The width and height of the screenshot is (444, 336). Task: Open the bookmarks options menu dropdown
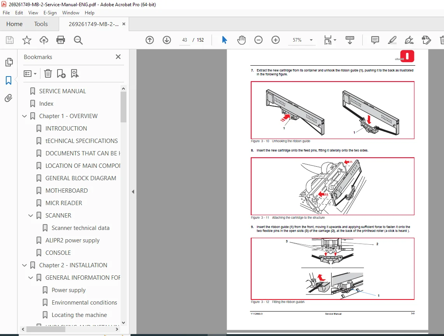point(30,73)
